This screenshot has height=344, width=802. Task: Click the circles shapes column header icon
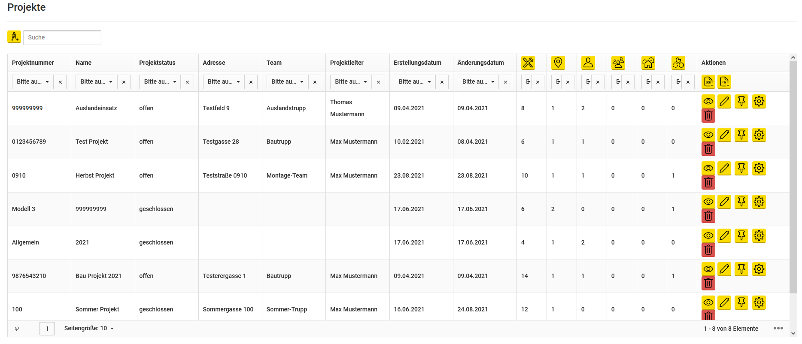click(x=678, y=63)
